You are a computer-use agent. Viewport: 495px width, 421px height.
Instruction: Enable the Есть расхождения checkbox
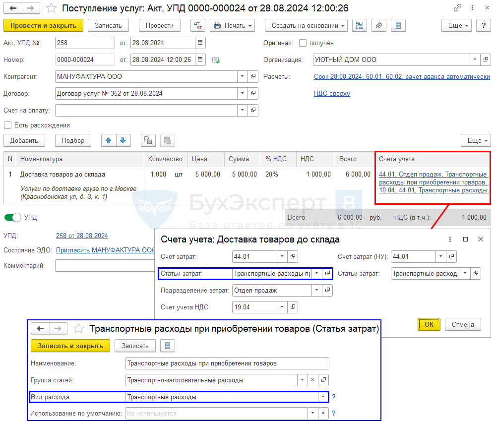click(x=7, y=125)
